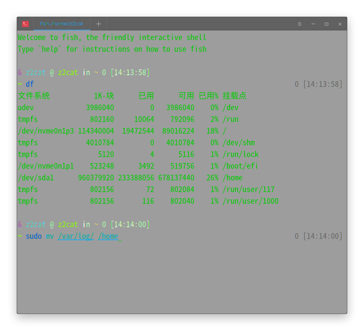Viewport: 364px width, 334px height.
Task: Open the hamburger menu in title bar
Action: pyautogui.click(x=300, y=24)
